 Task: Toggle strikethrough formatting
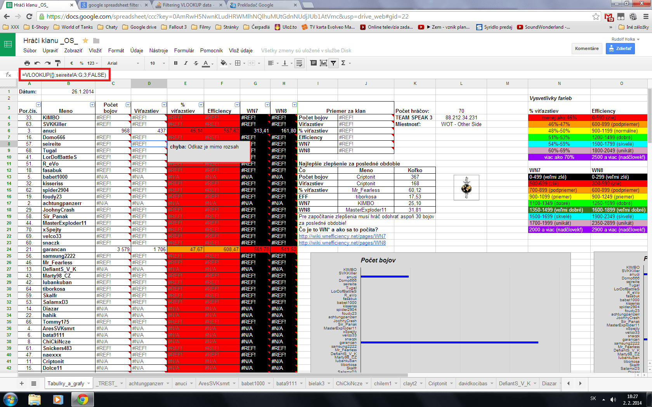pos(196,63)
